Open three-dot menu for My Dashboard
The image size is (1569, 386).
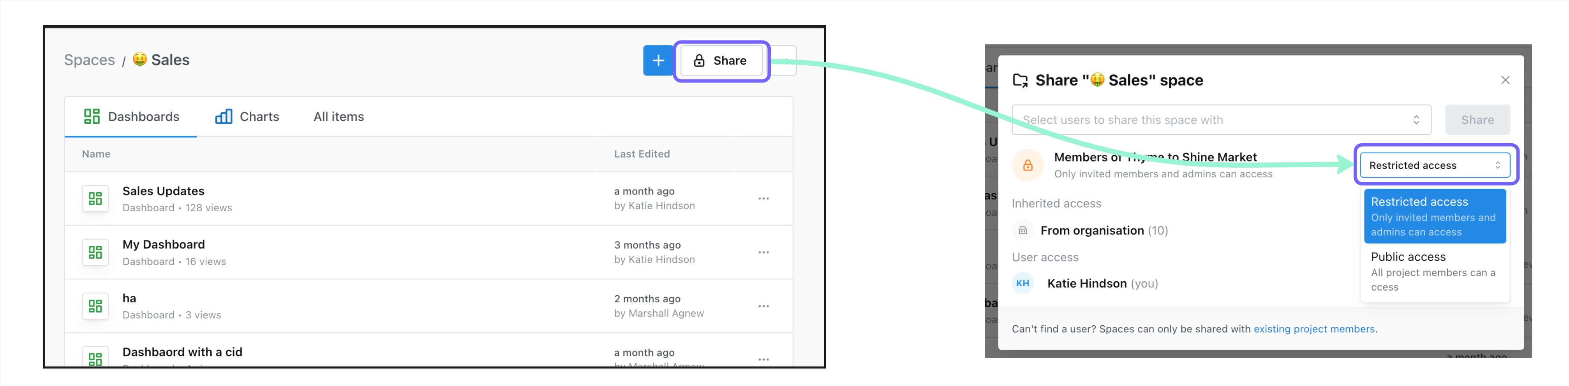(763, 252)
